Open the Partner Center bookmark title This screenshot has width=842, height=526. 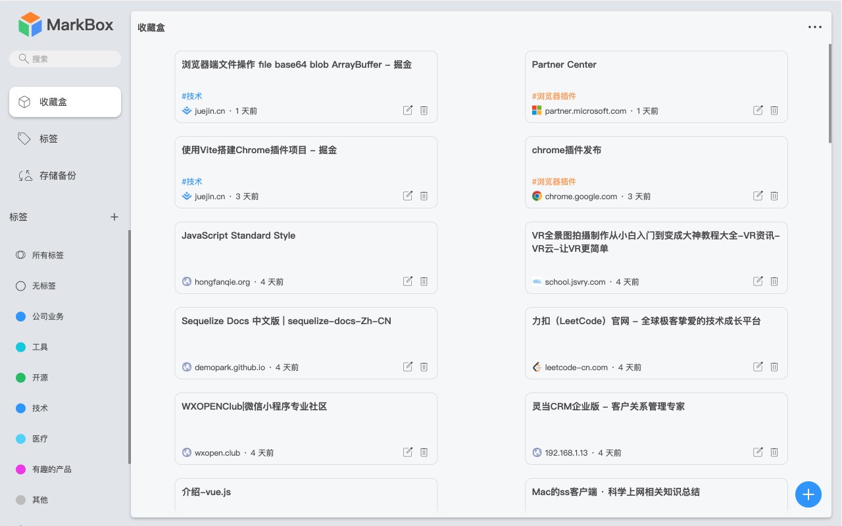click(564, 64)
